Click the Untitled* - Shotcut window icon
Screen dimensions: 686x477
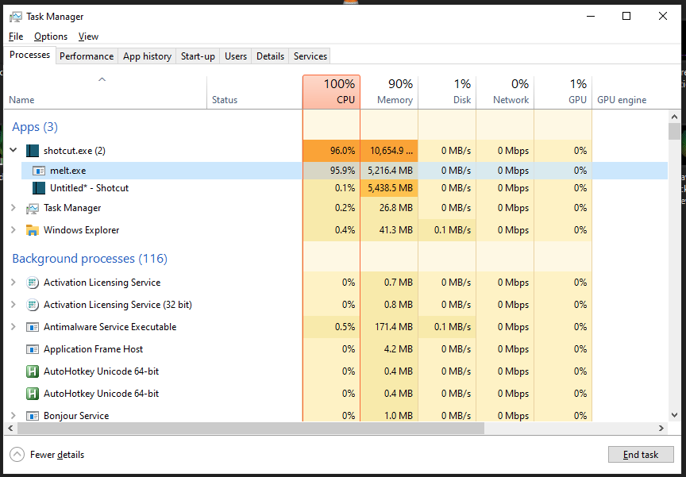coord(38,188)
